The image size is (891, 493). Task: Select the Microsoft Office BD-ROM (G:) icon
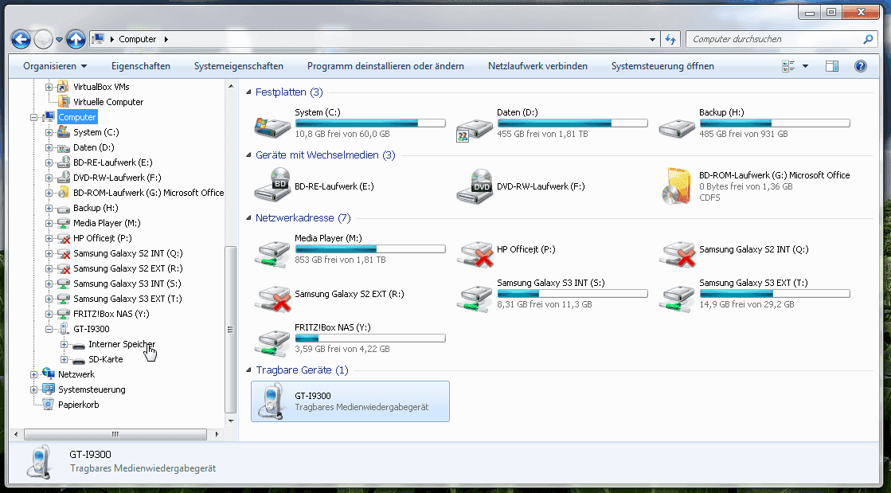(678, 186)
